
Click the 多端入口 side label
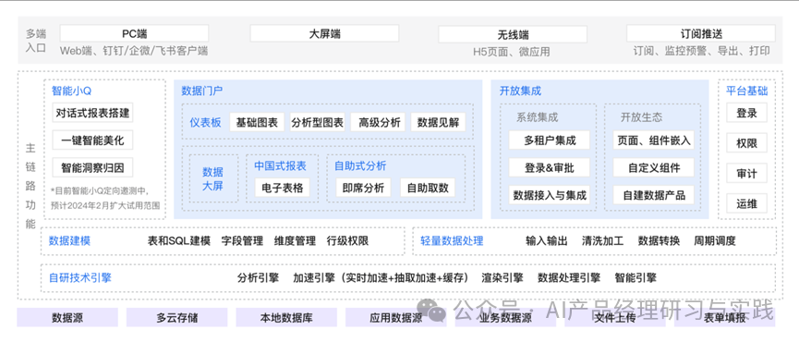coord(36,41)
